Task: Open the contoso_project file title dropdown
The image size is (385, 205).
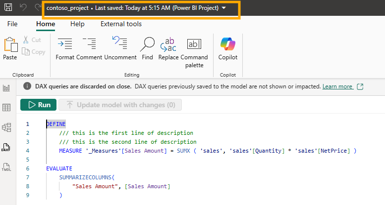Action: (223, 8)
